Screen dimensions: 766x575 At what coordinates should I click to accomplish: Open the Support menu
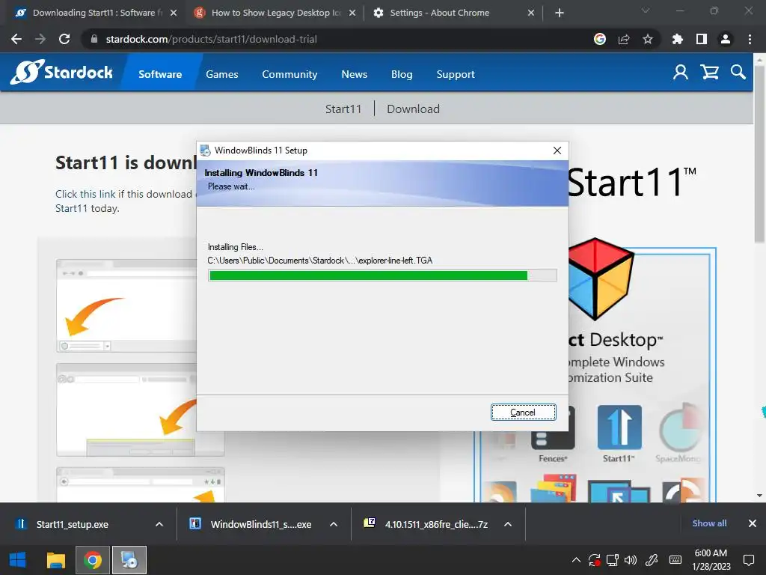(456, 74)
